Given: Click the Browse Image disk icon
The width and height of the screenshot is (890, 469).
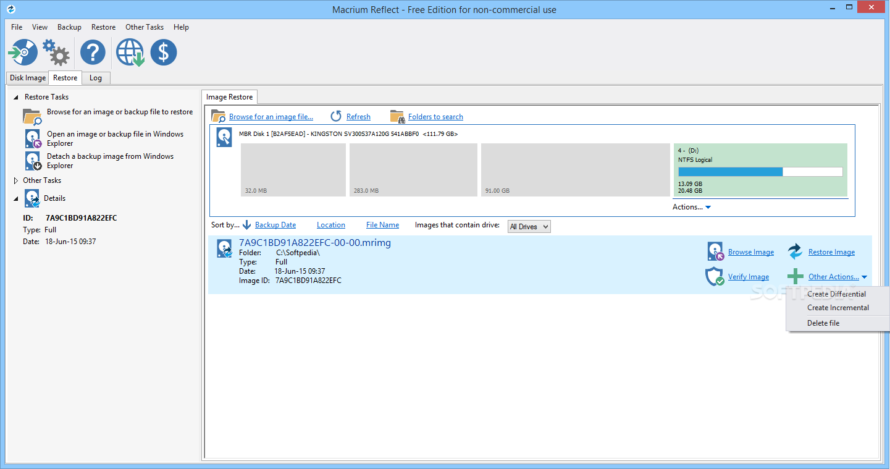Looking at the screenshot, I should 716,251.
